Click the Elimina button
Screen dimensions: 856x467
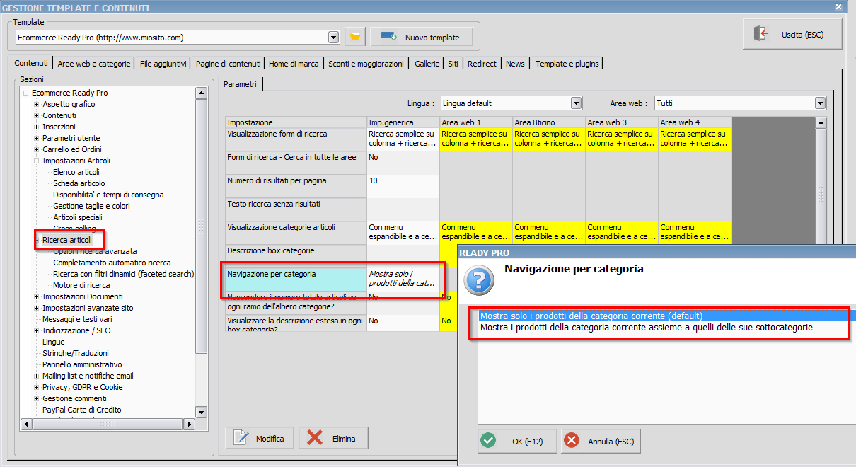tap(333, 439)
